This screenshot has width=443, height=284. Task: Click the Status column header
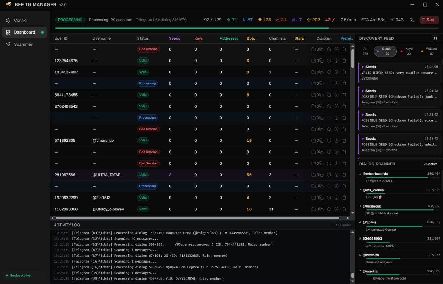pos(143,38)
